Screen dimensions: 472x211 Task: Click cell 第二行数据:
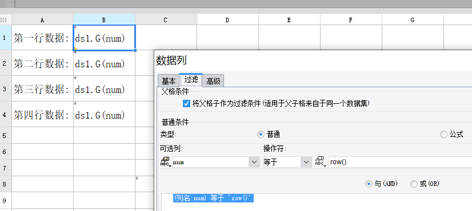pos(42,63)
